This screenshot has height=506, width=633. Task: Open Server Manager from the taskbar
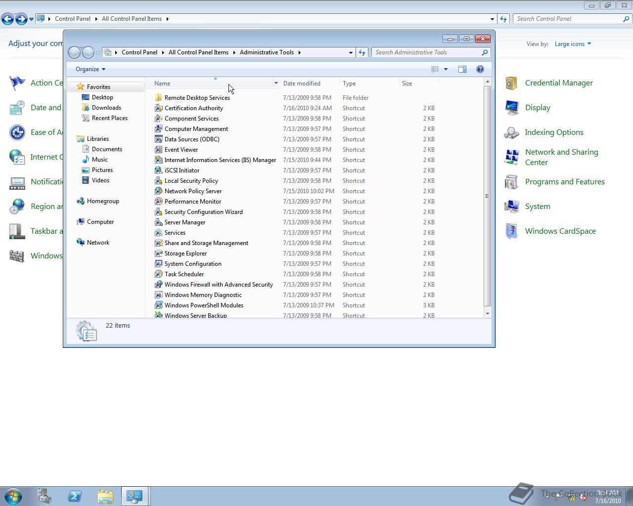(45, 496)
